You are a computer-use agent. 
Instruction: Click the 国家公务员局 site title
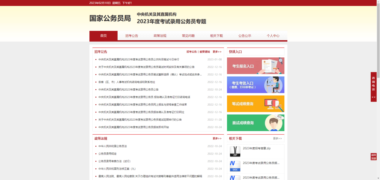[110, 18]
